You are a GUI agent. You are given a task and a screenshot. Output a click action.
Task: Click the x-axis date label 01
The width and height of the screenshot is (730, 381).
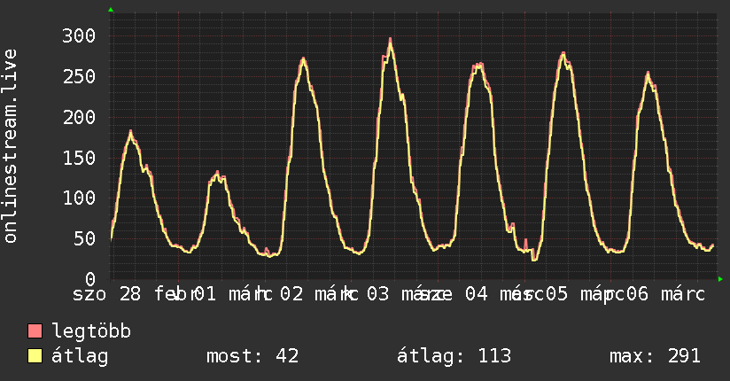pyautogui.click(x=205, y=294)
